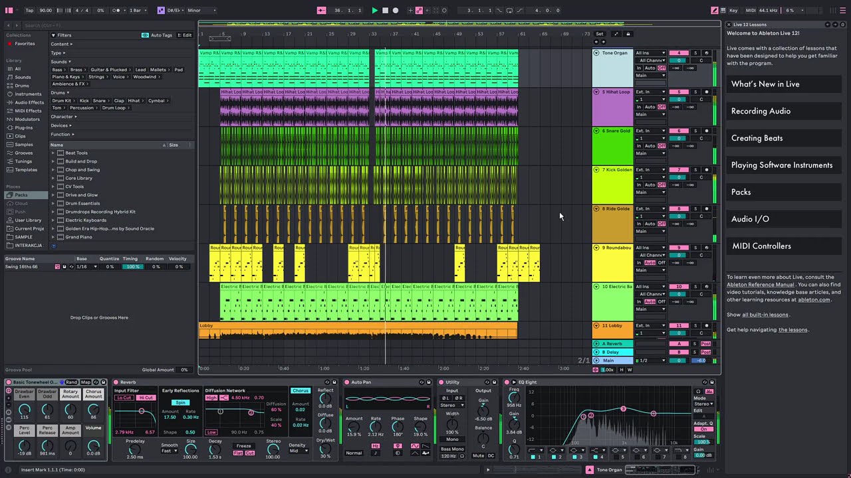This screenshot has width=851, height=478.
Task: Toggle the B Delay return track activator
Action: pyautogui.click(x=679, y=352)
